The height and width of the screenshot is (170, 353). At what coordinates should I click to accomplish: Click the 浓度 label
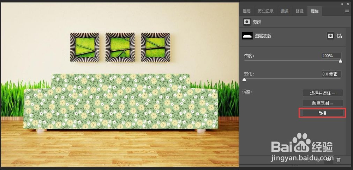tap(249, 56)
